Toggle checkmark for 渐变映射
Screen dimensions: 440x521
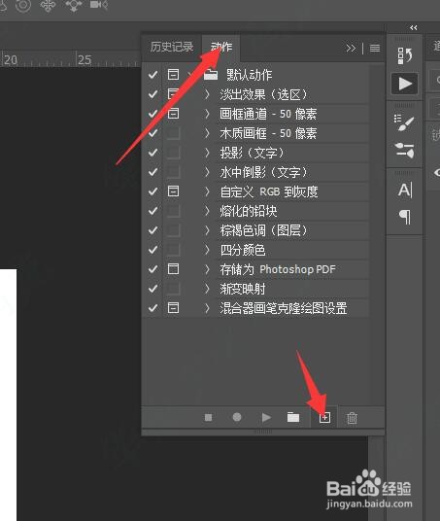click(x=152, y=289)
